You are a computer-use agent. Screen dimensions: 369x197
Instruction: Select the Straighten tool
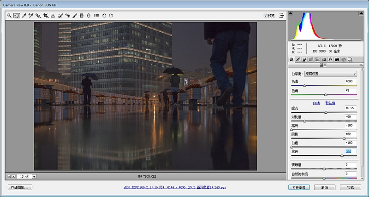[x=53, y=16]
